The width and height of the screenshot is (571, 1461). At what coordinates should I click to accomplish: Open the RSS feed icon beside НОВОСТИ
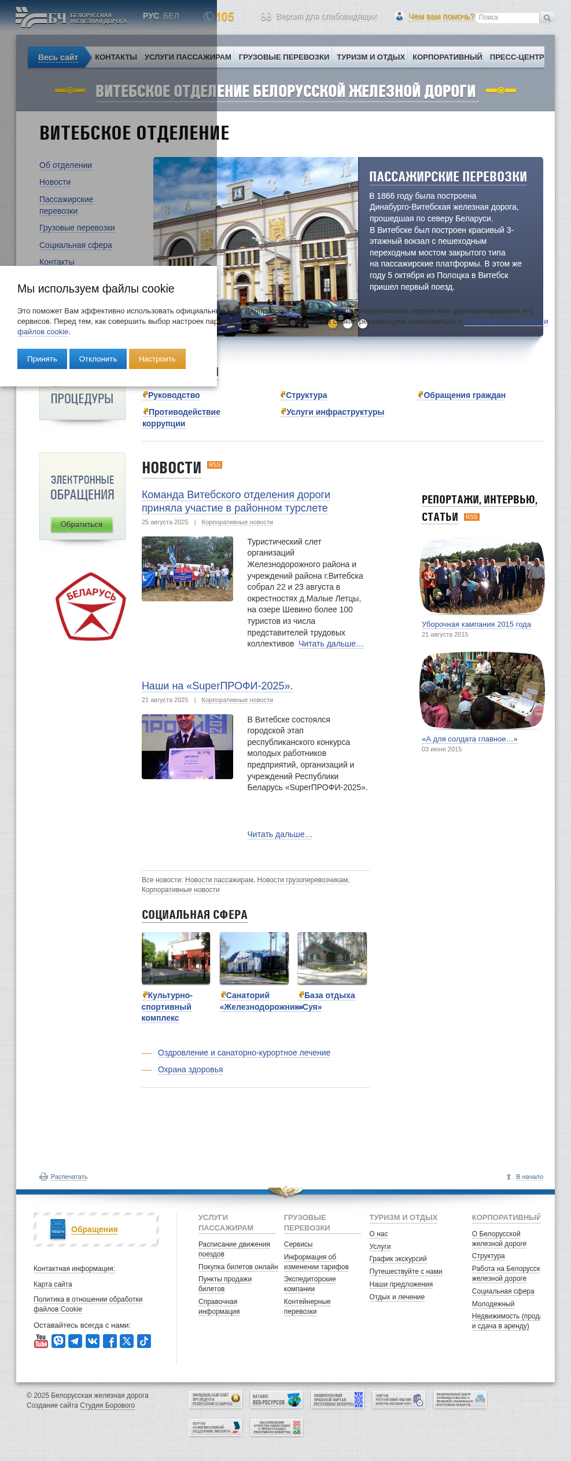click(215, 465)
